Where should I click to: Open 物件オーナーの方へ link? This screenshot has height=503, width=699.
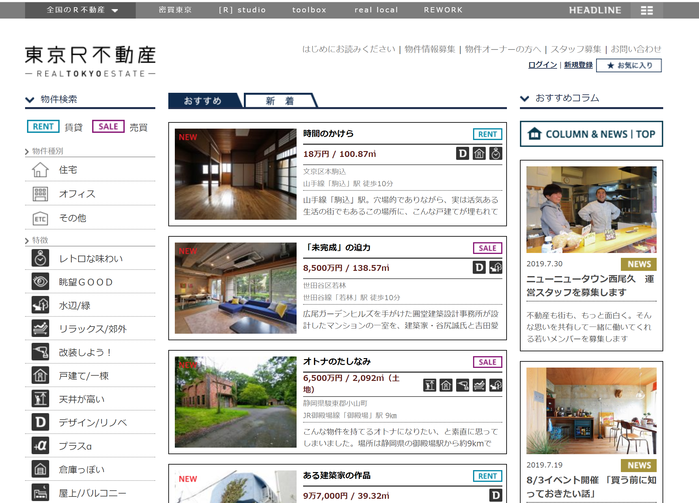pos(503,49)
